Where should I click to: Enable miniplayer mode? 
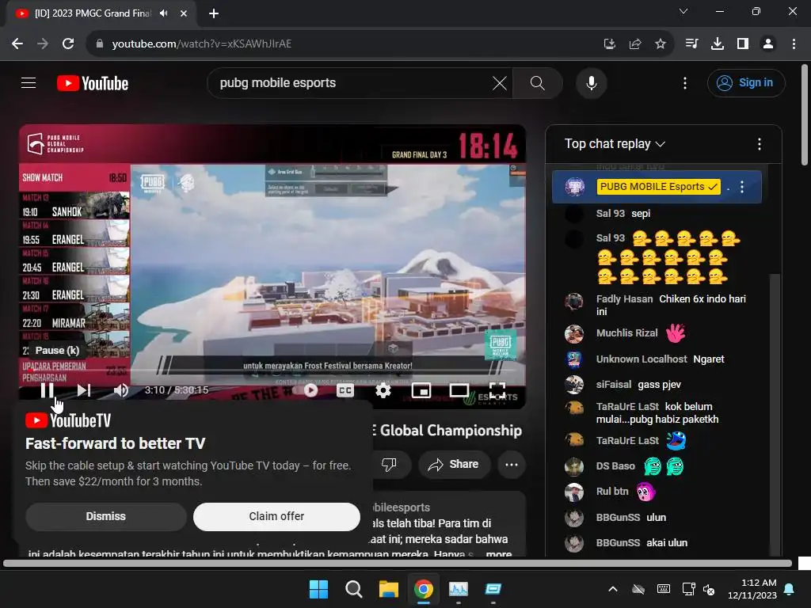[421, 390]
